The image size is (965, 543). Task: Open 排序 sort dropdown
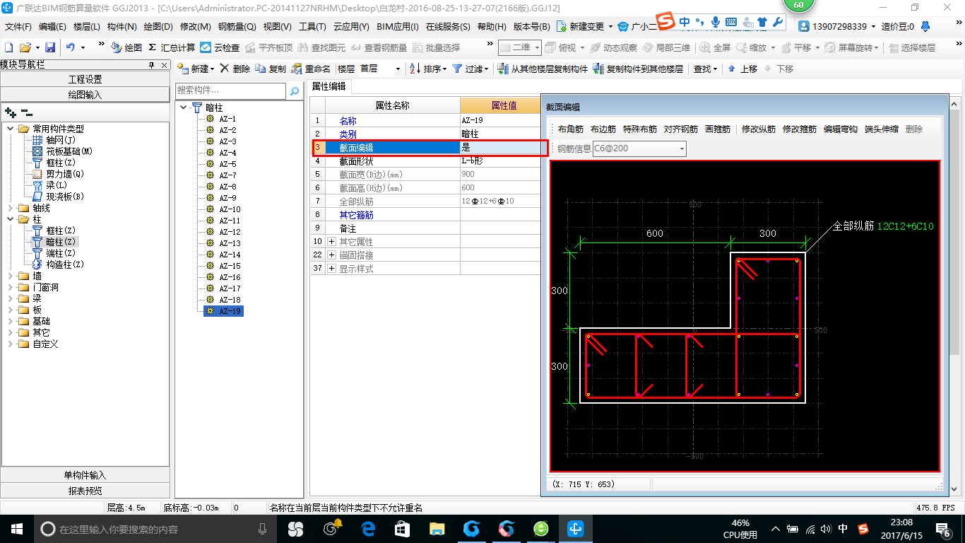click(428, 69)
